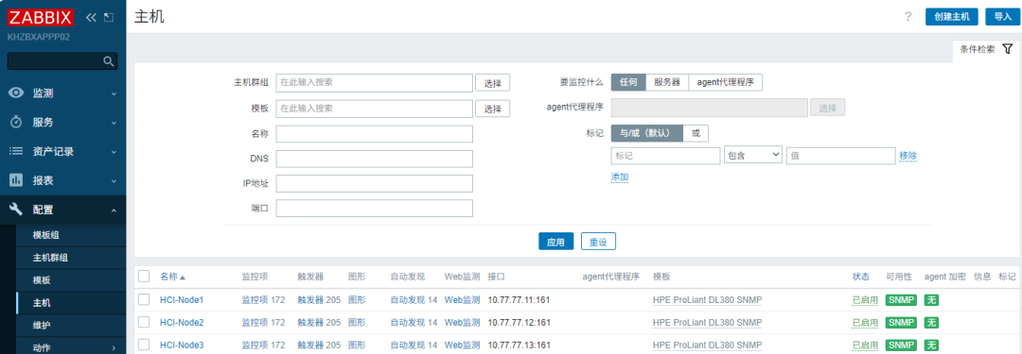1022x354 pixels.
Task: Expand the 动作 submenu arrow
Action: point(115,347)
